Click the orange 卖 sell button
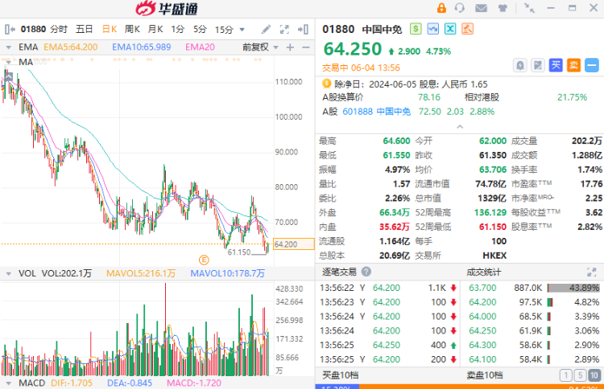 pyautogui.click(x=573, y=65)
